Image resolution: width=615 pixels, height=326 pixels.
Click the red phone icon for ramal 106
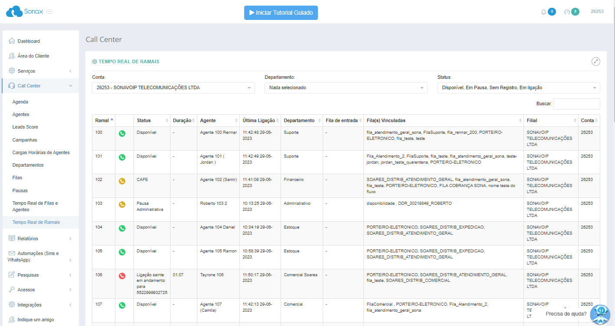122,276
